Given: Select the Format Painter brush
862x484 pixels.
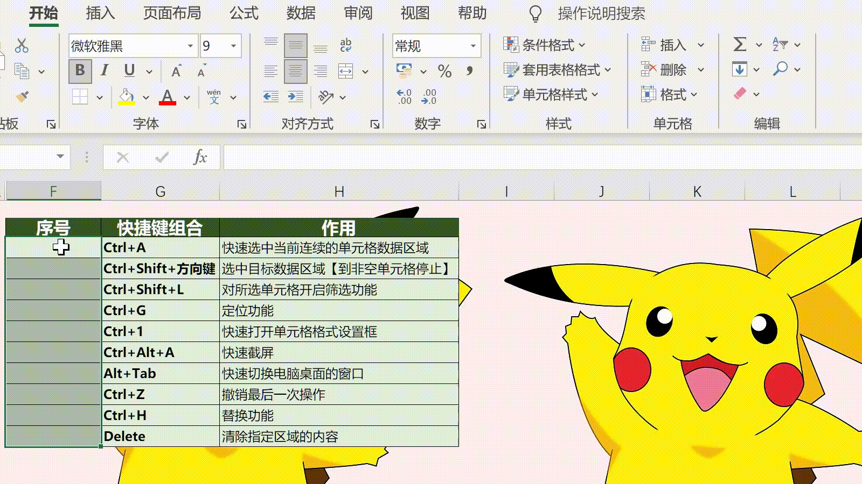Looking at the screenshot, I should [x=22, y=96].
